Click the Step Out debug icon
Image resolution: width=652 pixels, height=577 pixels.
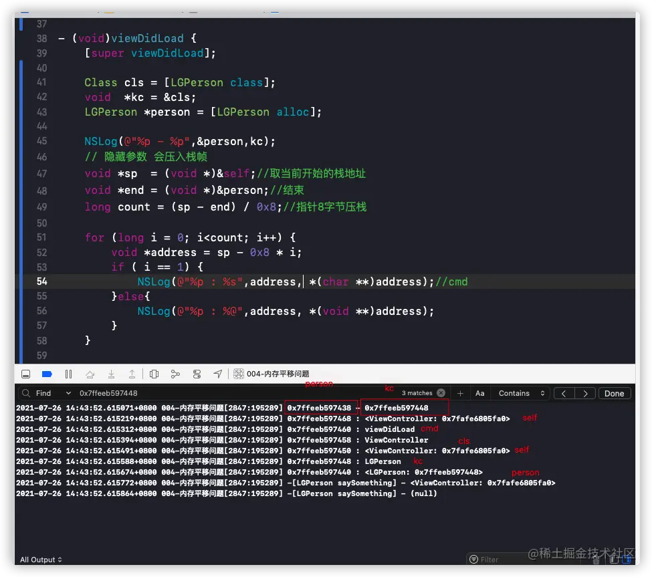click(132, 374)
